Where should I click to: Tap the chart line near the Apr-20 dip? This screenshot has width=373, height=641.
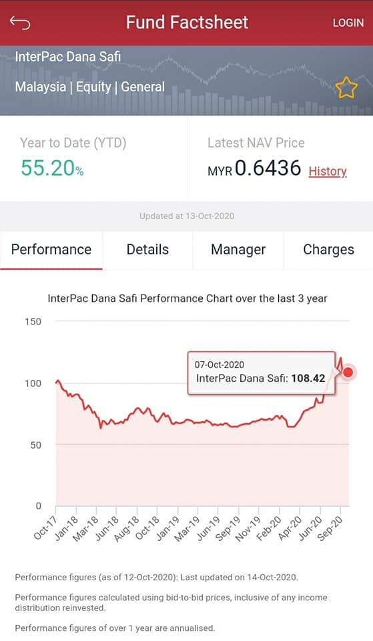click(x=291, y=427)
